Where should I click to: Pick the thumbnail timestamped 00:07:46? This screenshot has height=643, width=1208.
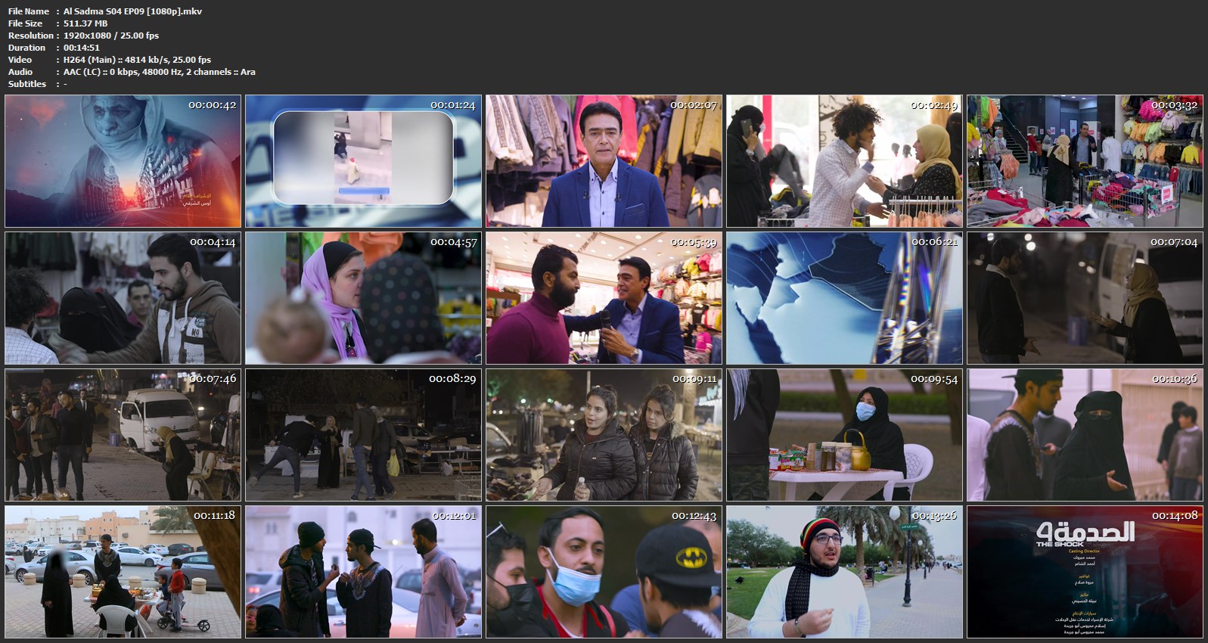(x=123, y=435)
